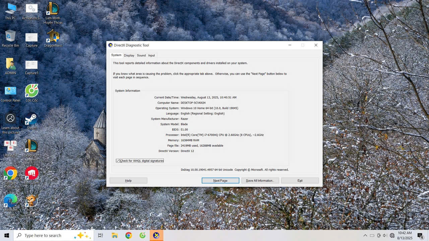Open League of Legends desktop shortcut
Viewport: 429px width, 241px height.
[x=32, y=146]
